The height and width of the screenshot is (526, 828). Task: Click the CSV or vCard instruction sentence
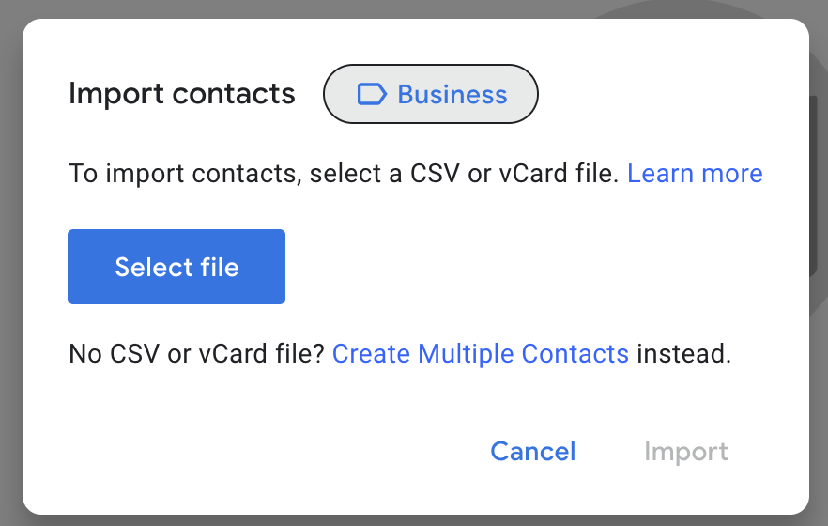click(344, 174)
